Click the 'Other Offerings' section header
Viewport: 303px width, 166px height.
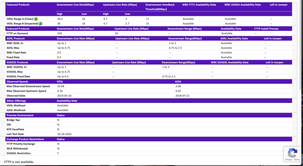(x=16, y=101)
